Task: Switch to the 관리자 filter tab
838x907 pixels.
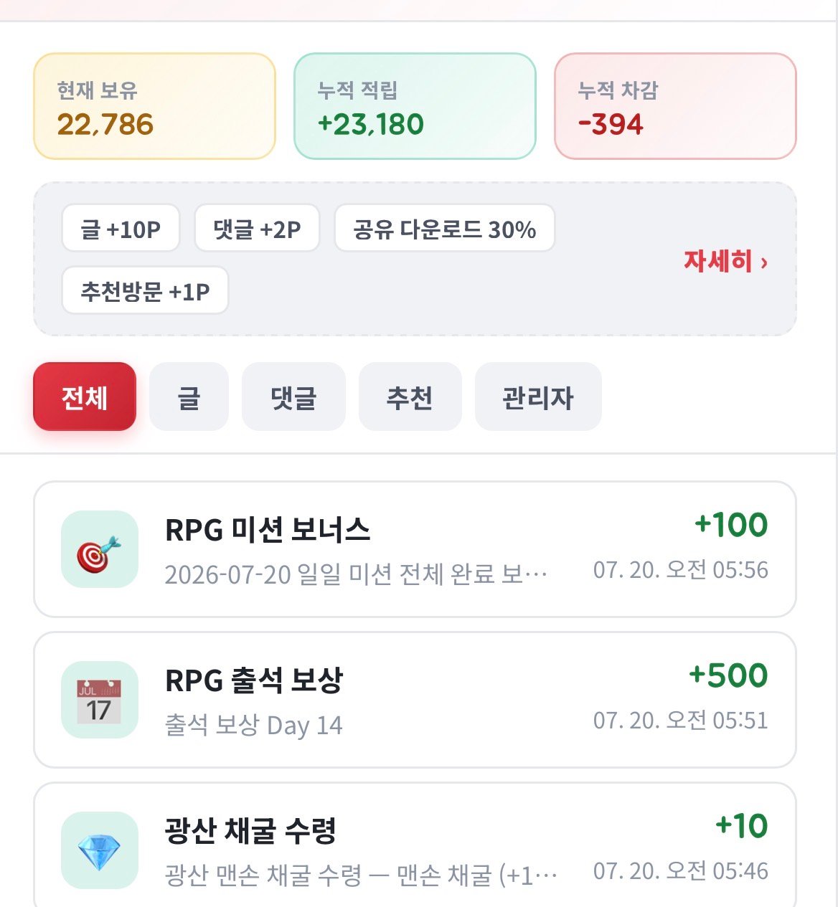Action: [x=538, y=396]
